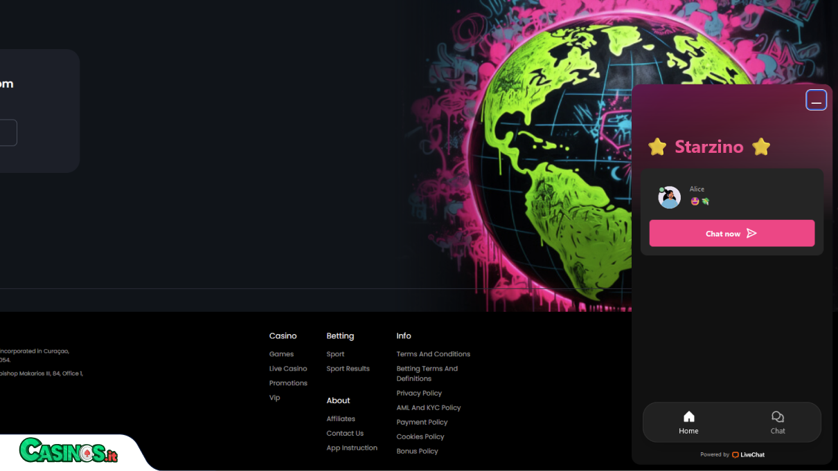Open the LiveChat powered-by link
Screen dimensions: 838x471
point(748,454)
